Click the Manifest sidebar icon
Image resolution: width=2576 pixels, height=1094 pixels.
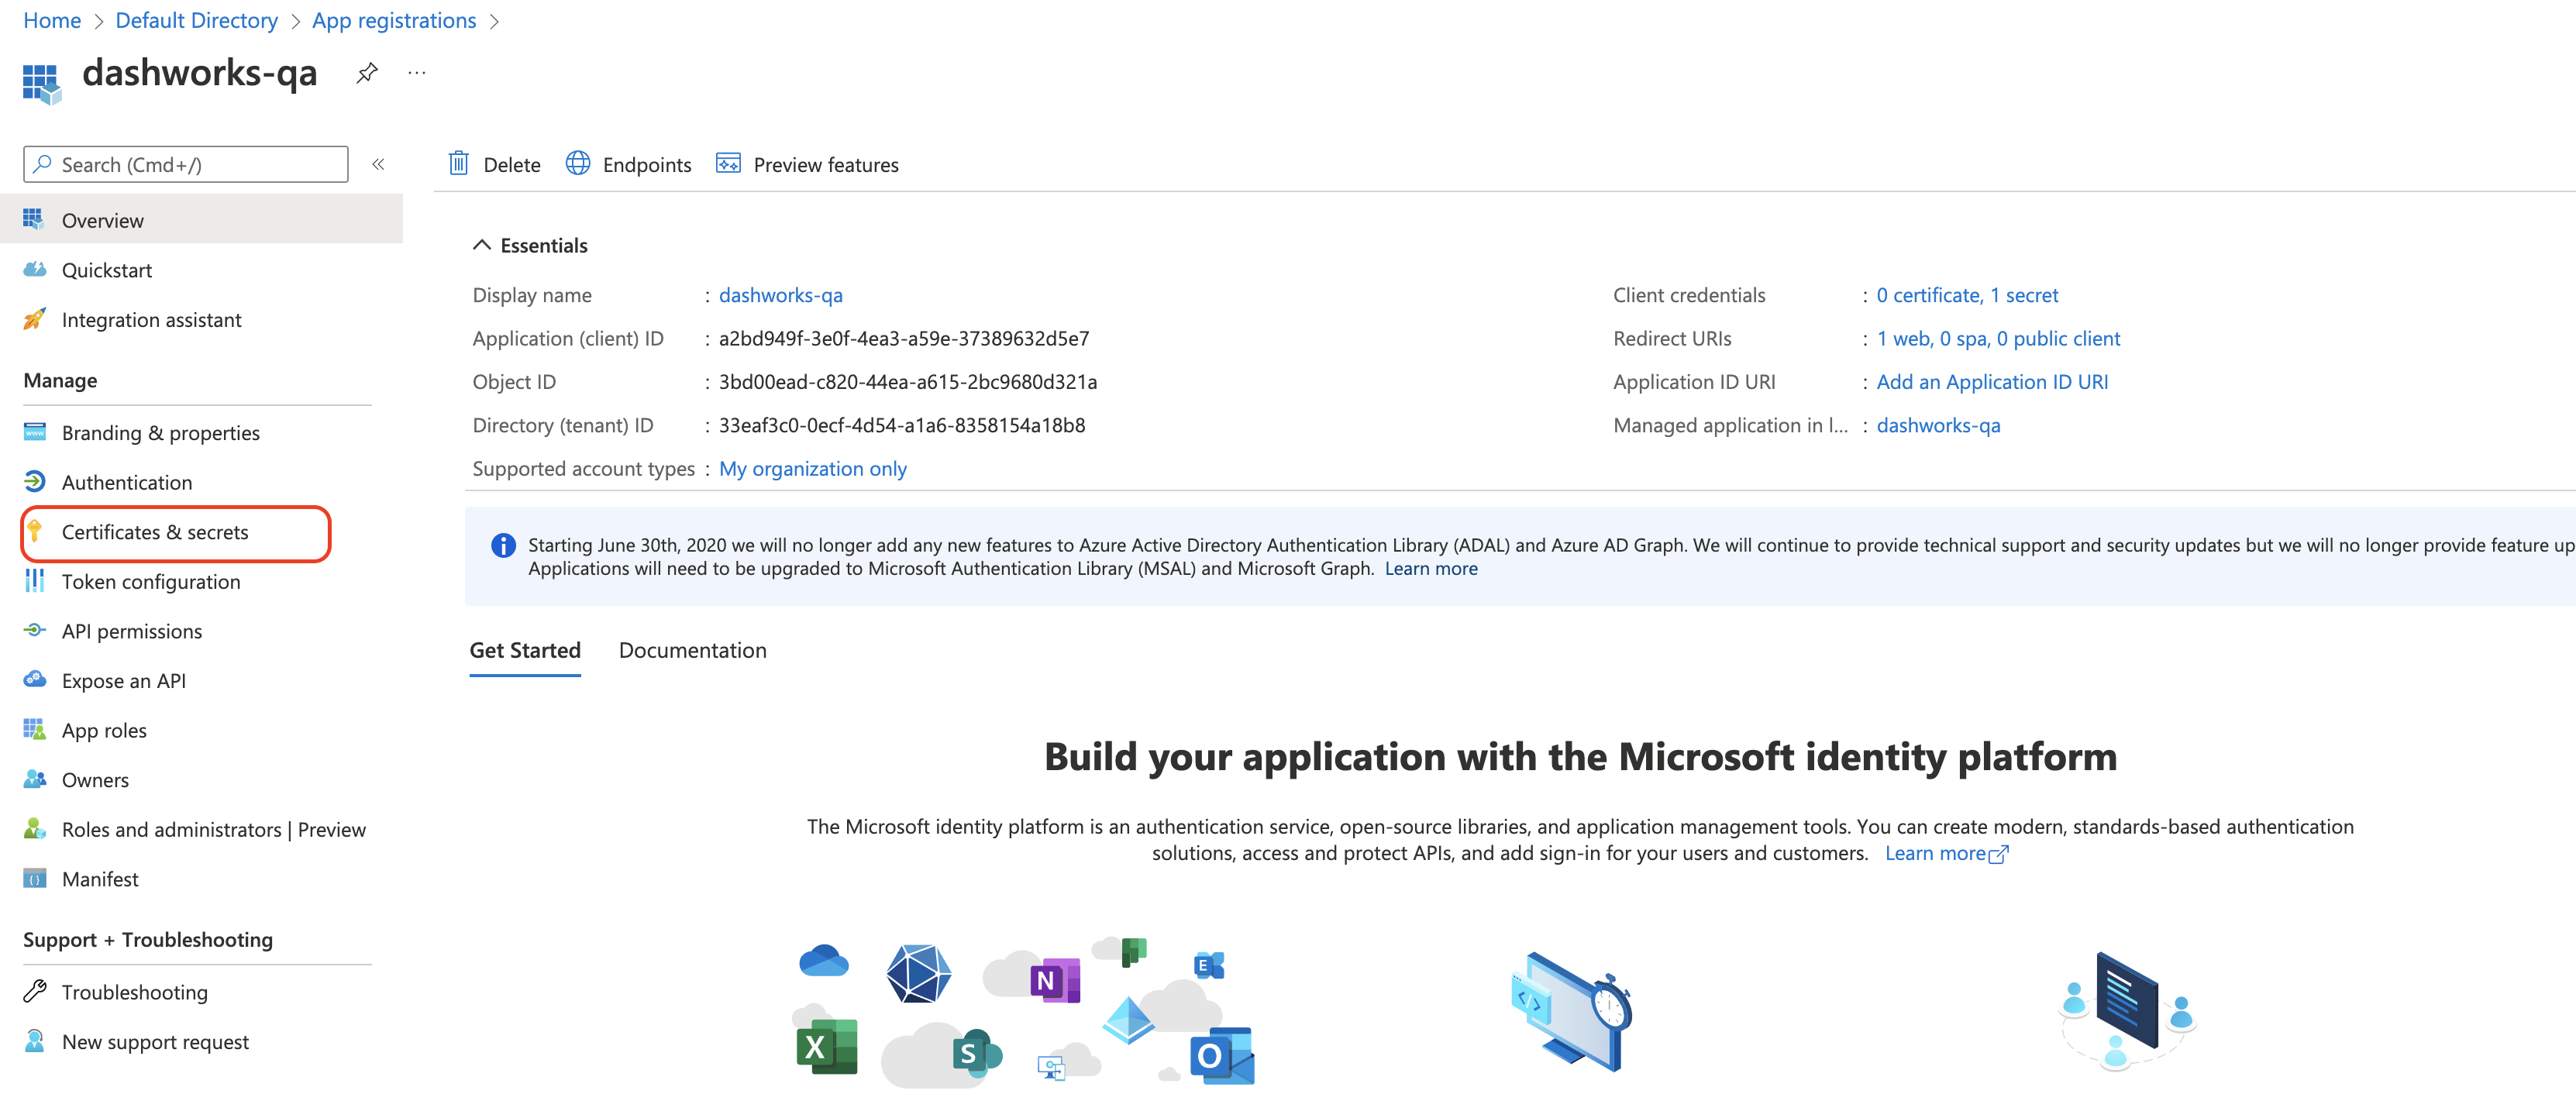pyautogui.click(x=35, y=879)
